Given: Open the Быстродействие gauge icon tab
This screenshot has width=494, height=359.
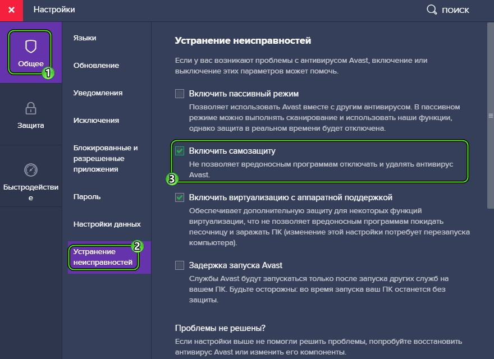Looking at the screenshot, I should 30,176.
